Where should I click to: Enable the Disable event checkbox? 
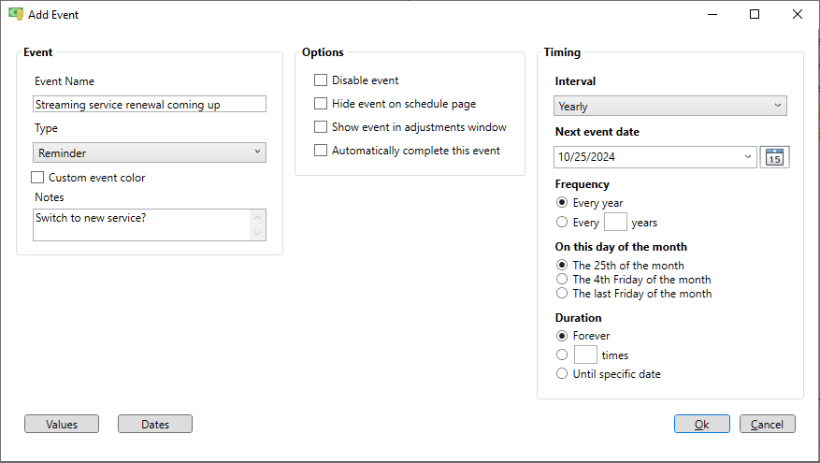pos(321,80)
